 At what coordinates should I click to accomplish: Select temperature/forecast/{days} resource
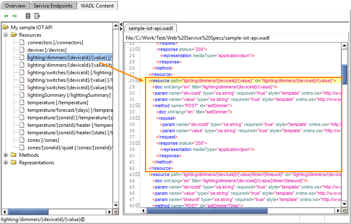(70, 110)
